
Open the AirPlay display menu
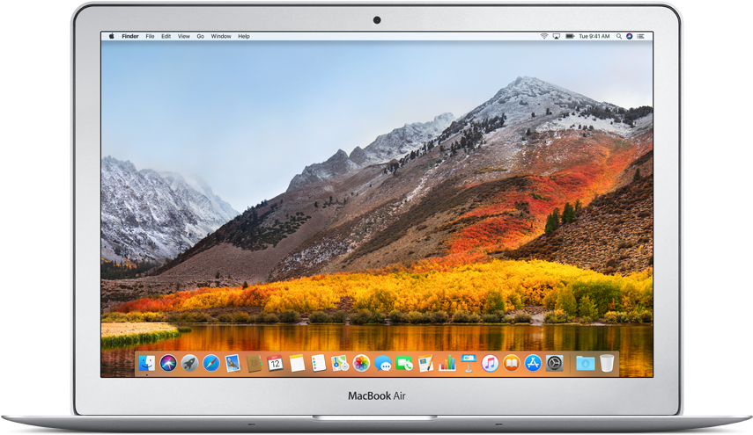tap(557, 36)
